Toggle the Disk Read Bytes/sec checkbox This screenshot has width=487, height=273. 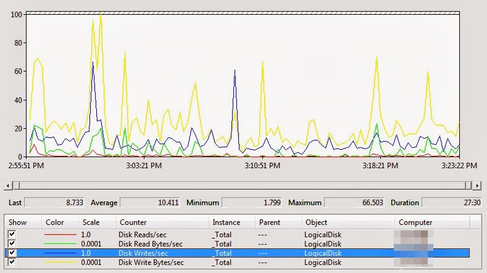(x=12, y=243)
